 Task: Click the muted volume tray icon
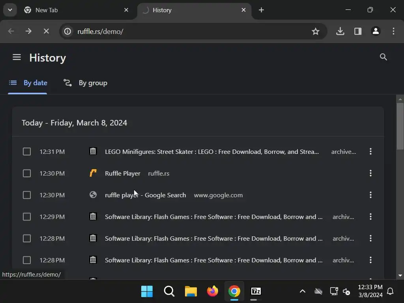coord(346,292)
